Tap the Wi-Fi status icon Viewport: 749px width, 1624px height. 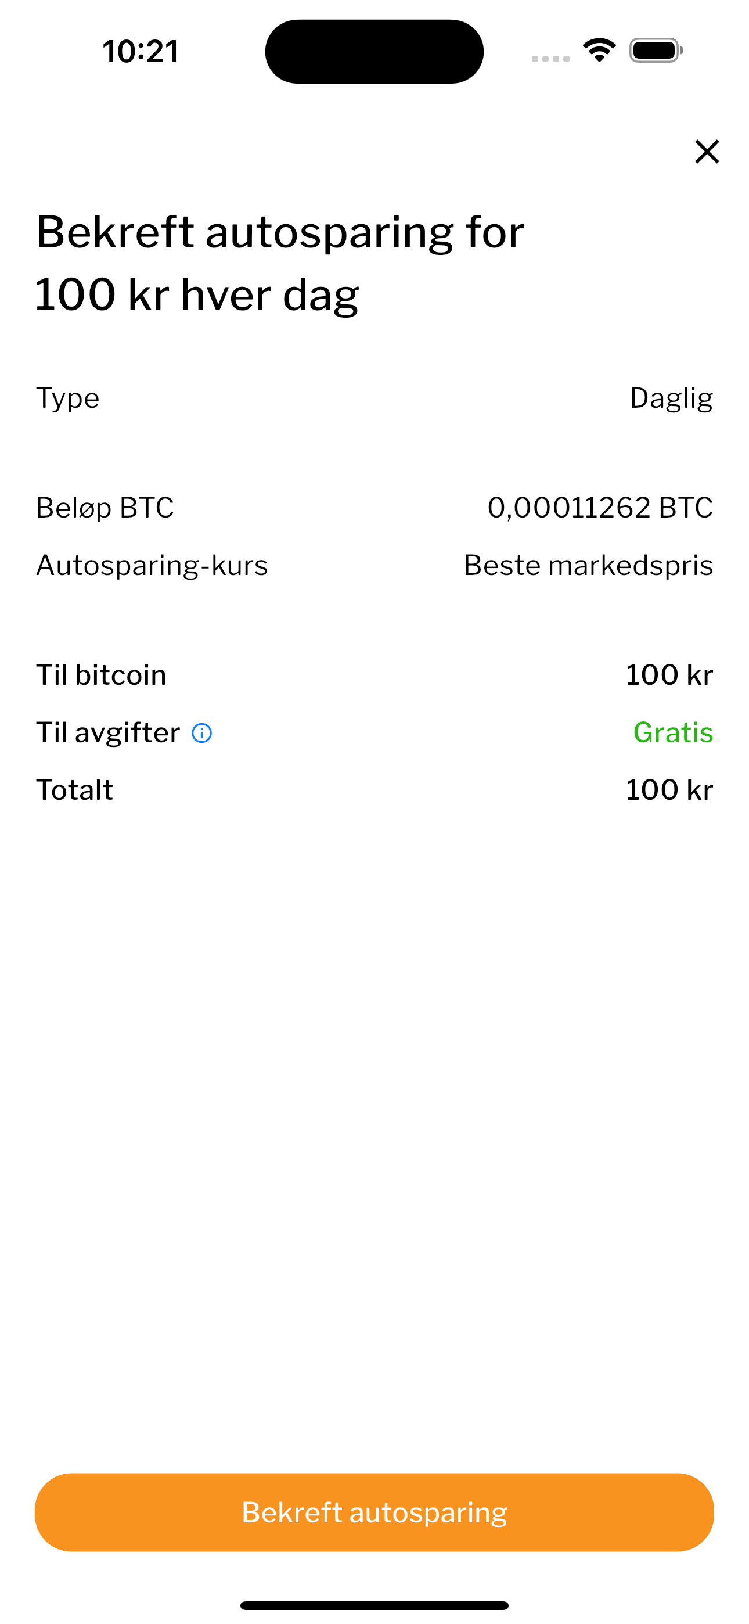click(x=599, y=51)
